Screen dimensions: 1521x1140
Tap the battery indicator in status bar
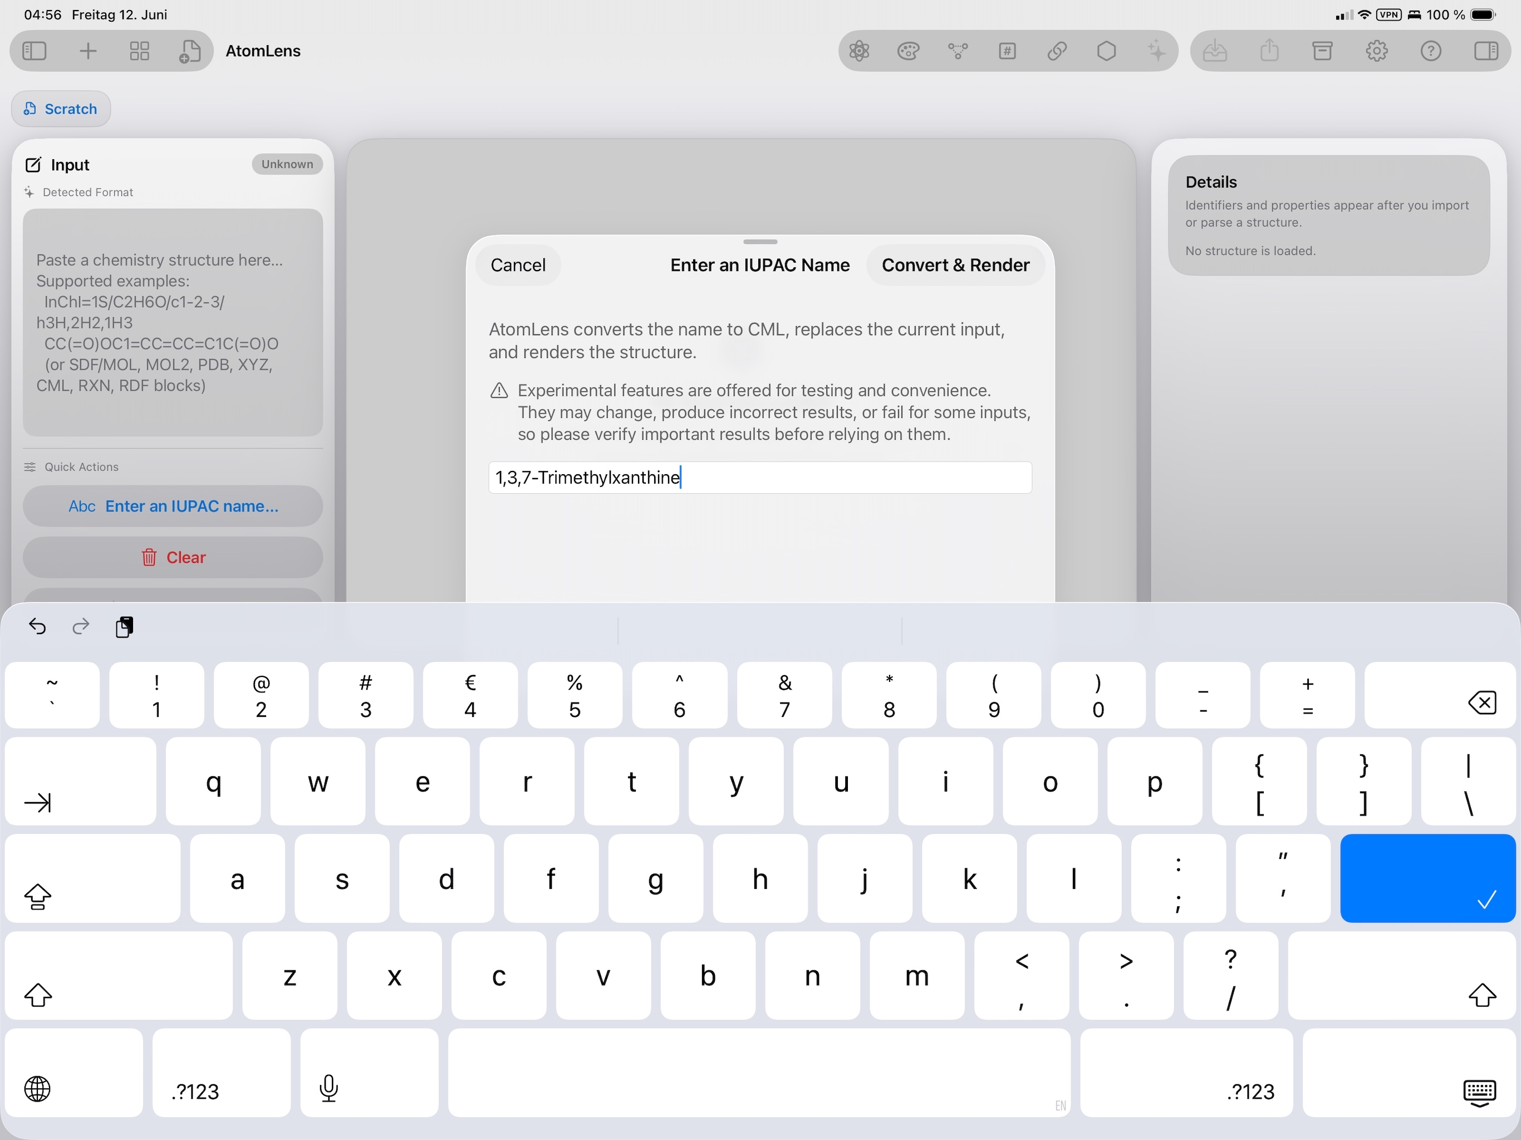click(1483, 14)
